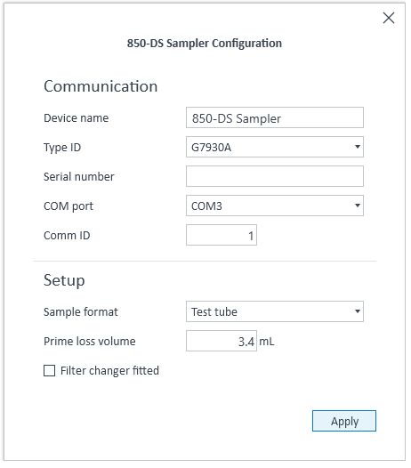This screenshot has width=411, height=468.
Task: Select the Comm ID number field
Action: click(222, 235)
